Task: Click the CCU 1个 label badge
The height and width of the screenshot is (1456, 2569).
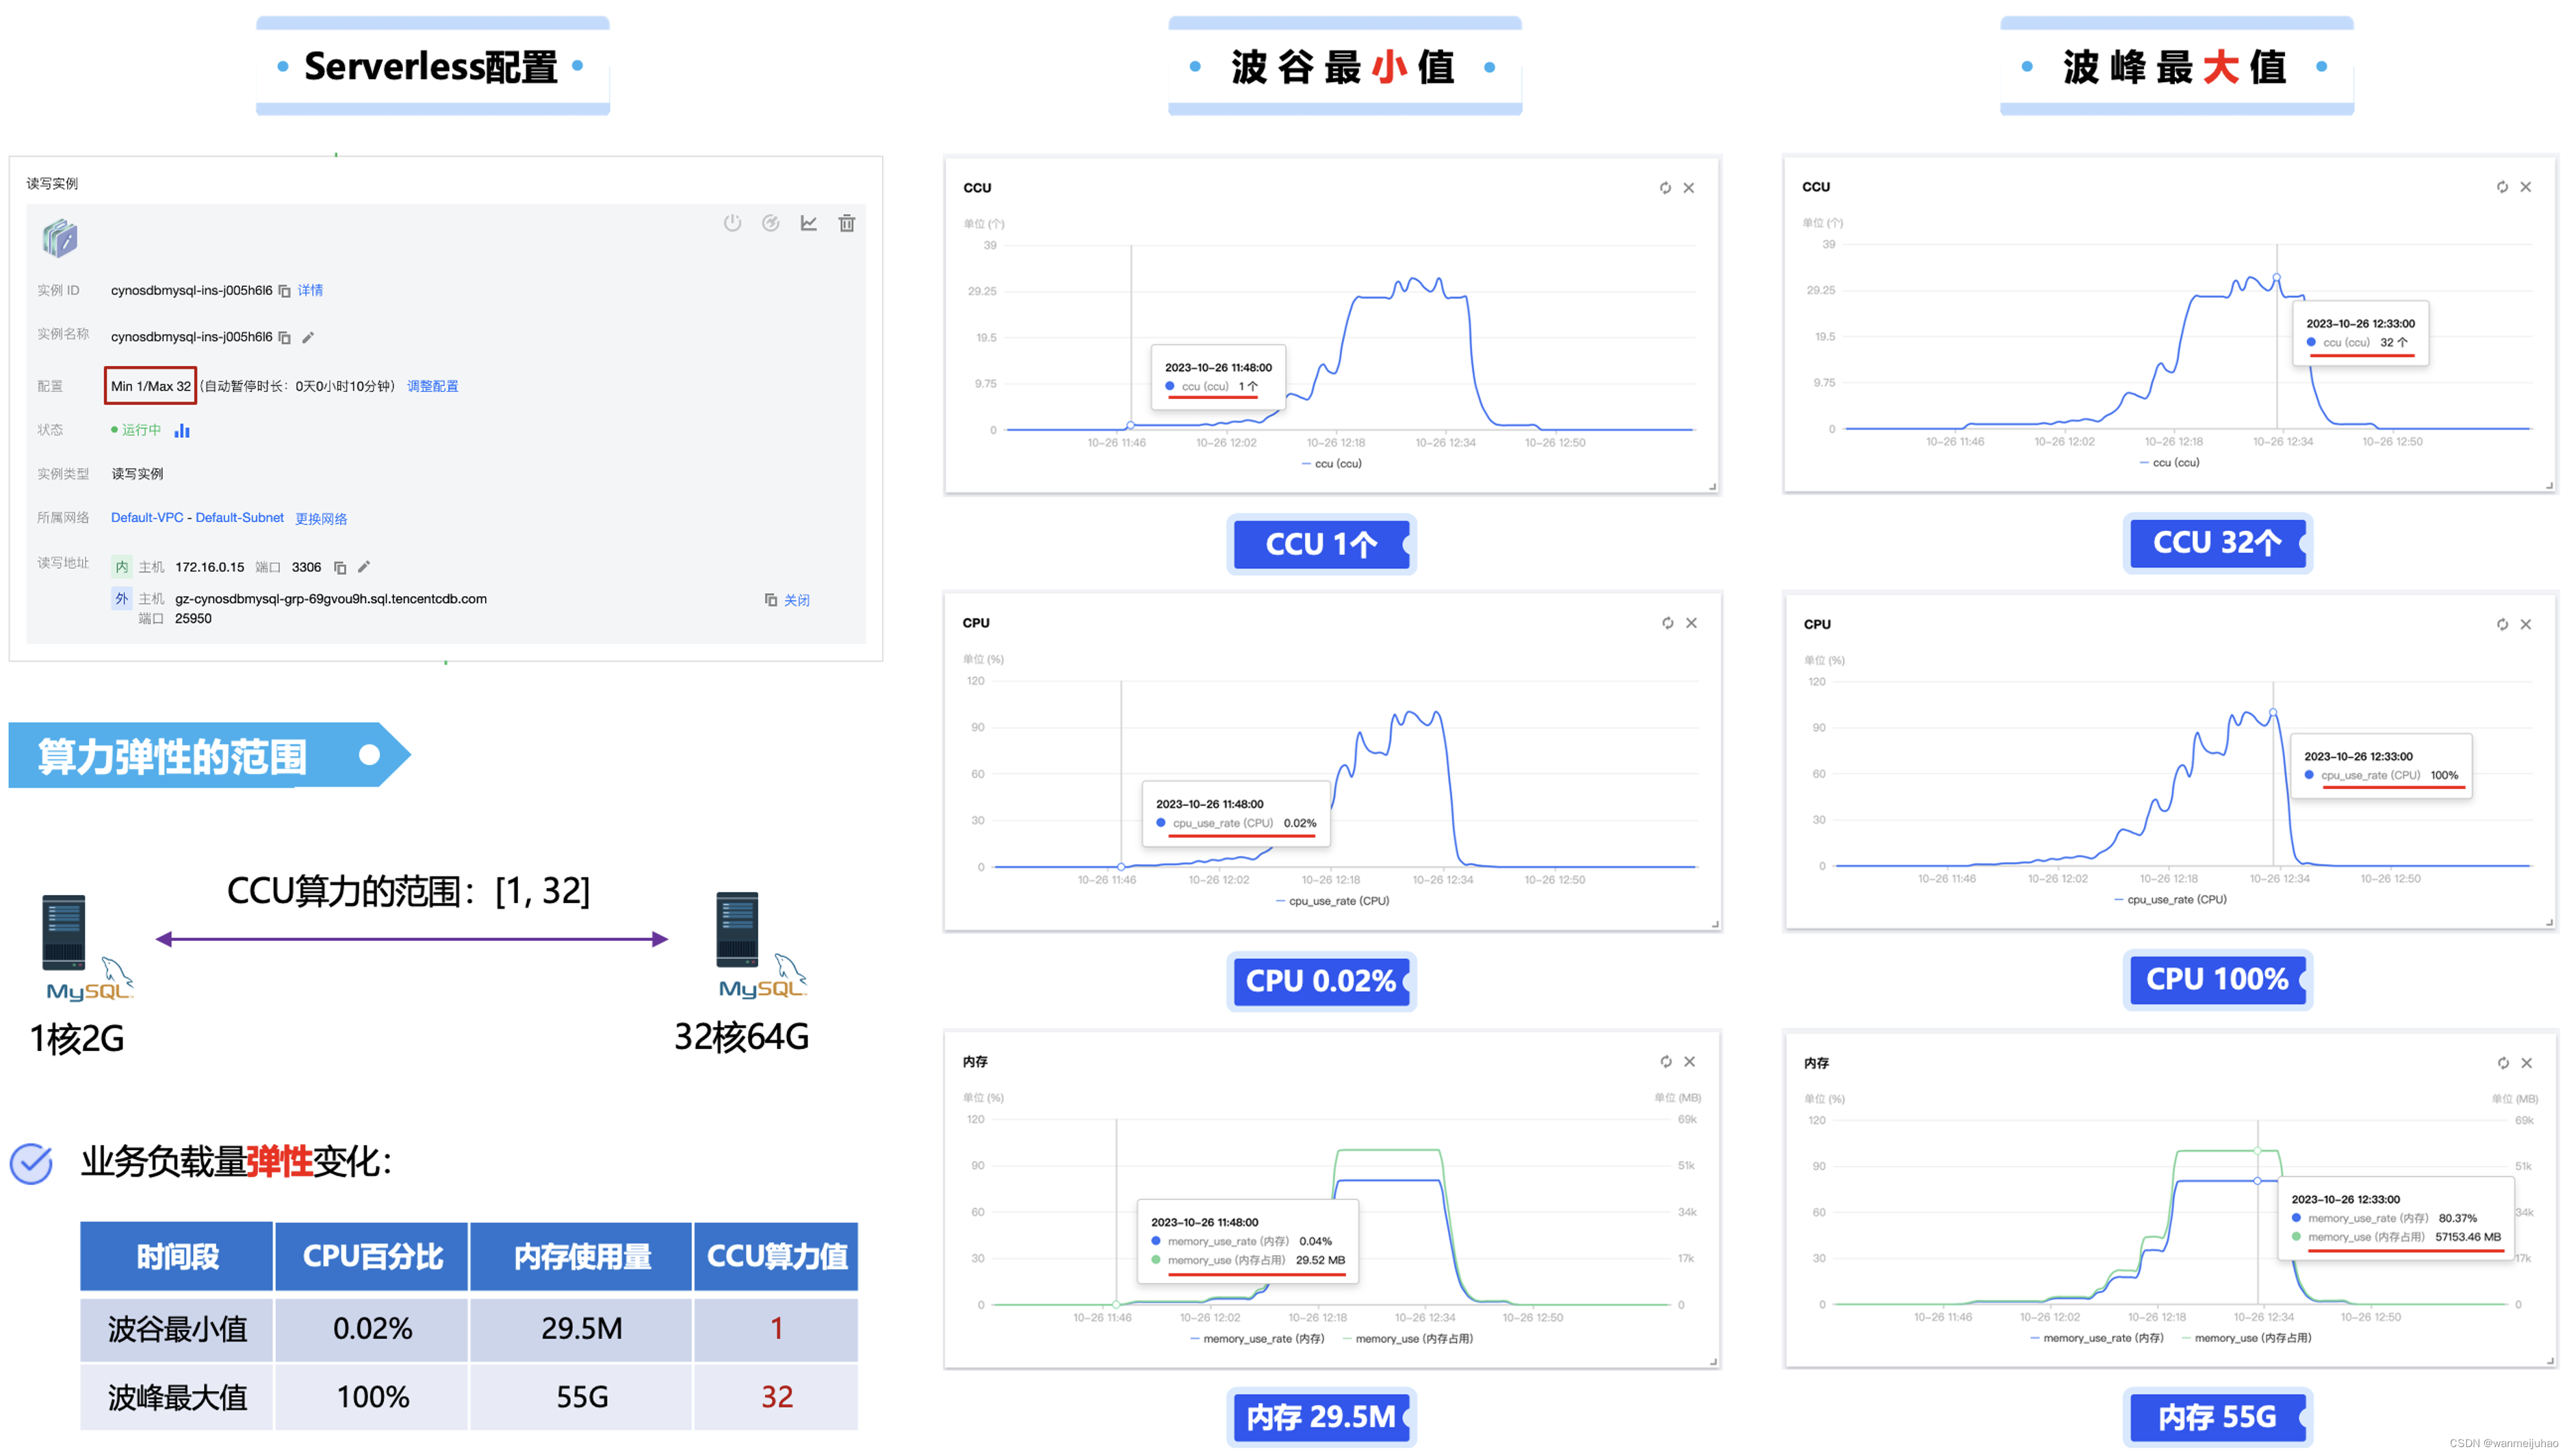Action: tap(1321, 544)
